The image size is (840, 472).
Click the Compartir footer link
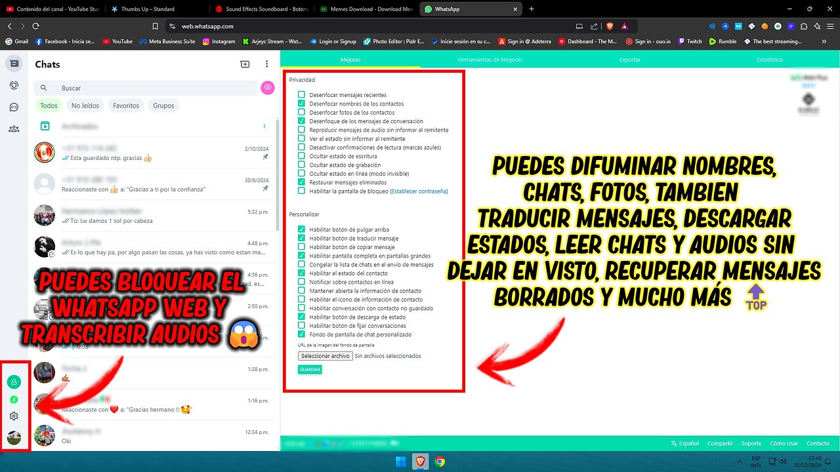click(720, 444)
